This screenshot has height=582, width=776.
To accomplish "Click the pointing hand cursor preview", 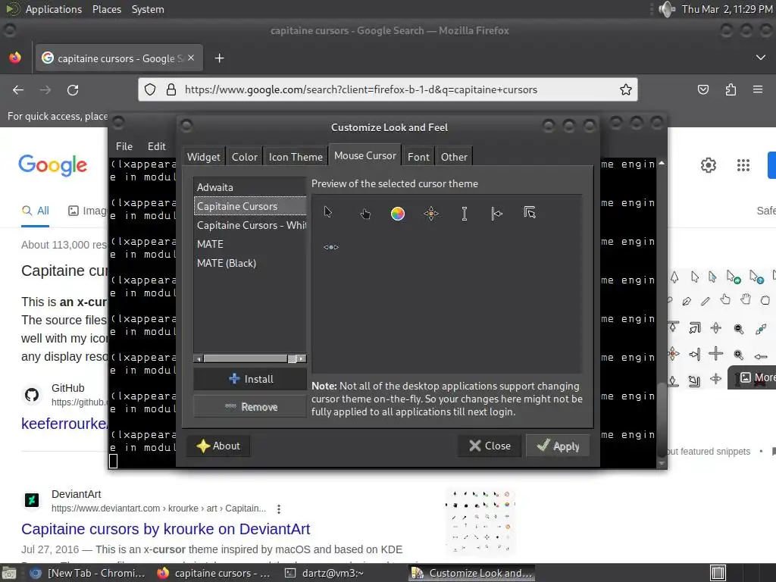I will click(x=365, y=214).
